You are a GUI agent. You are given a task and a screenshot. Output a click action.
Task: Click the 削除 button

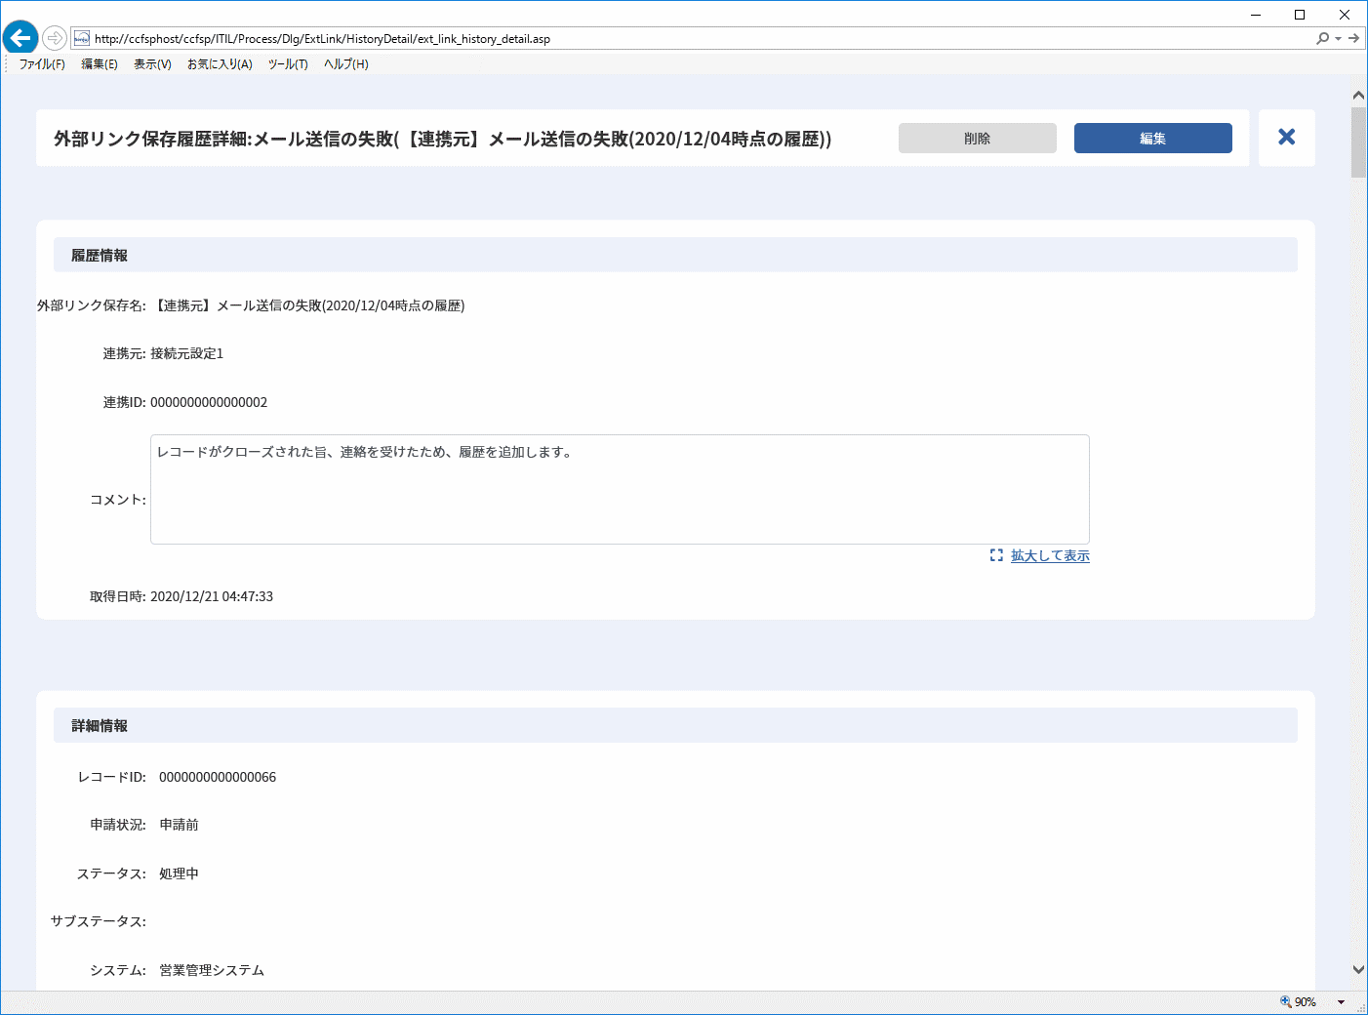977,138
